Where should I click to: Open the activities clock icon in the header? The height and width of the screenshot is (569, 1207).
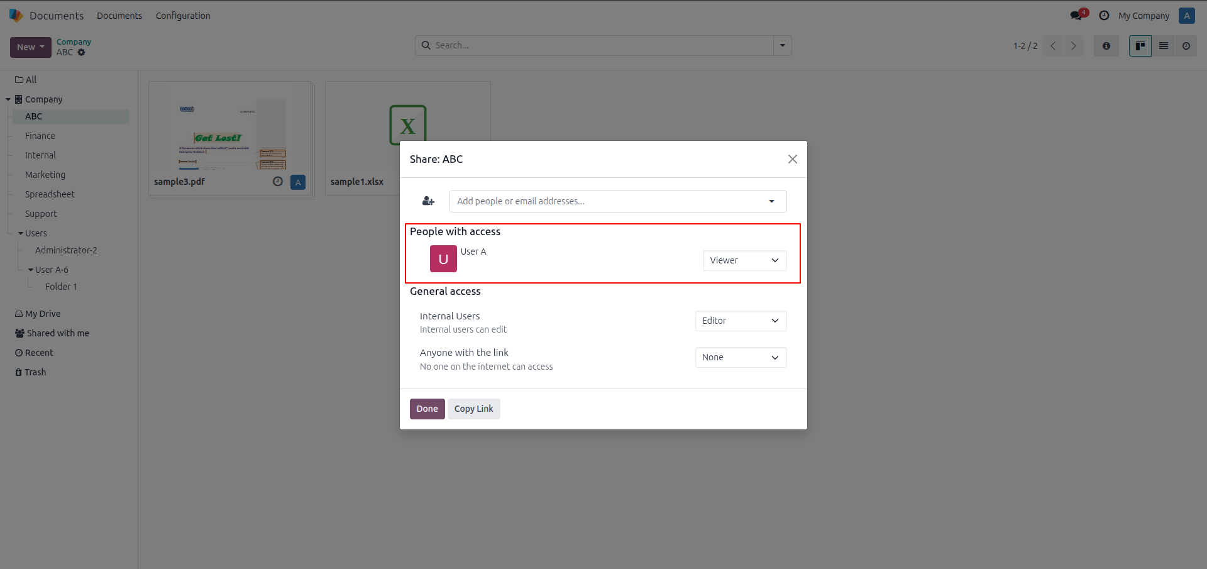(1104, 16)
